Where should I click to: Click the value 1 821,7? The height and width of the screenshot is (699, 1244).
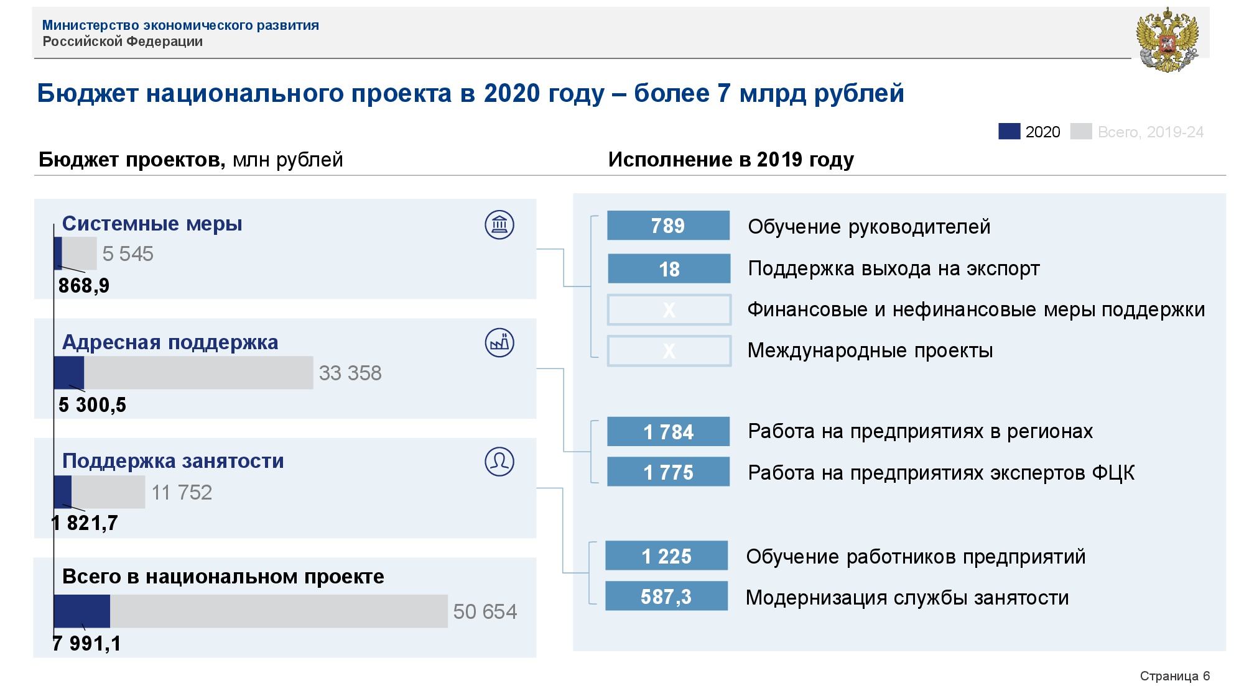pyautogui.click(x=84, y=523)
